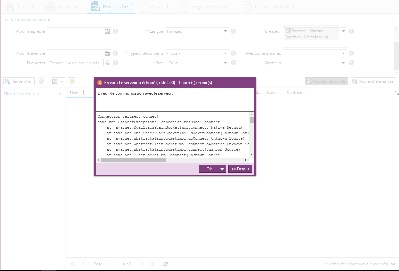Click the Rechercher button

pyautogui.click(x=19, y=81)
